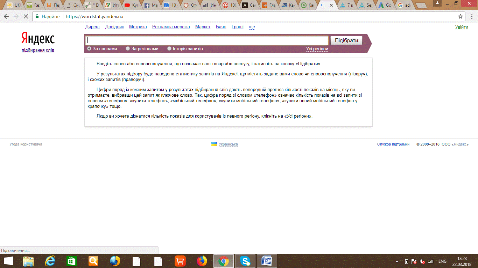Open the 'Угода користувача' link

point(26,144)
